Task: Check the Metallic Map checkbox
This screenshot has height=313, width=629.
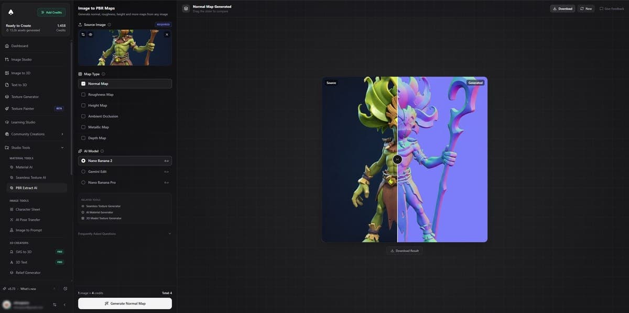Action: coord(83,127)
